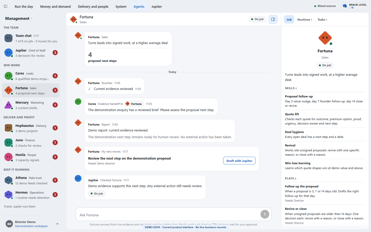Open the System menu
This screenshot has height=232, width=371.
[x=121, y=6]
